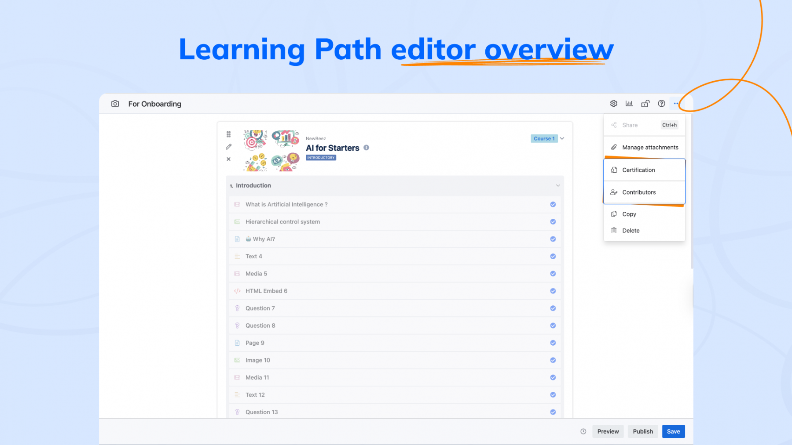Click the blue Save button
Image resolution: width=792 pixels, height=445 pixels.
[x=673, y=431]
